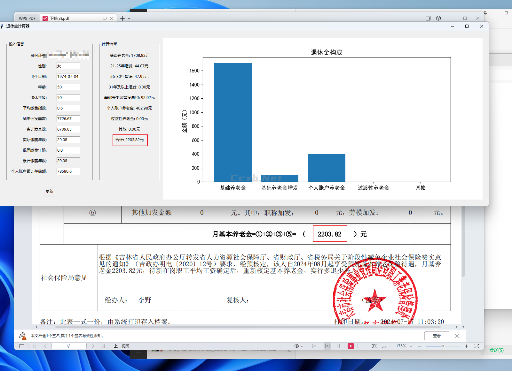Click the fit width icon
The image size is (512, 371).
point(384,346)
